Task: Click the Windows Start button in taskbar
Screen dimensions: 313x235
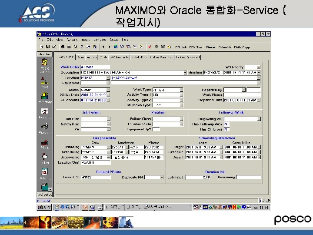Action: pos(44,207)
